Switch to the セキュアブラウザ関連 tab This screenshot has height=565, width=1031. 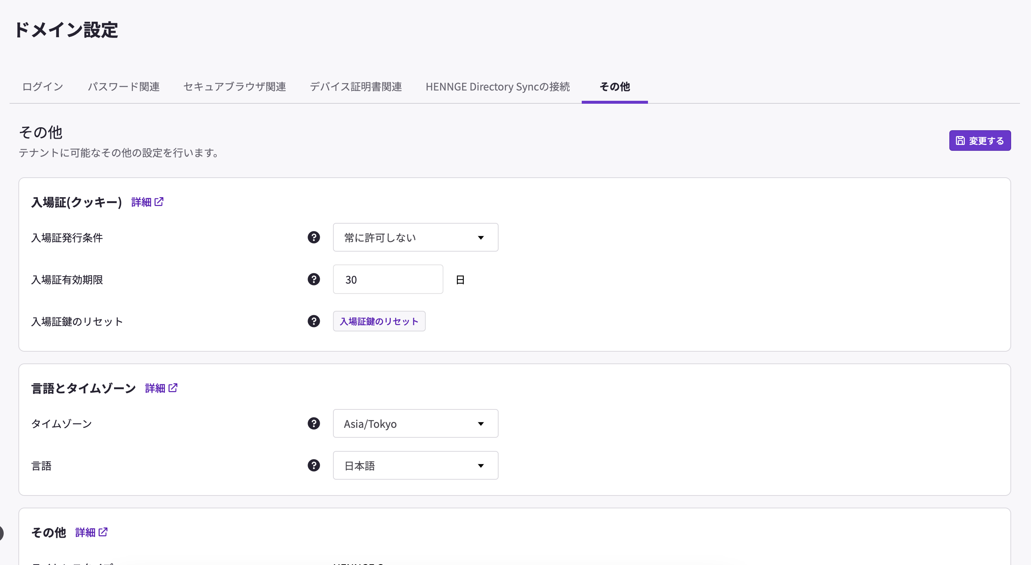[x=234, y=86]
